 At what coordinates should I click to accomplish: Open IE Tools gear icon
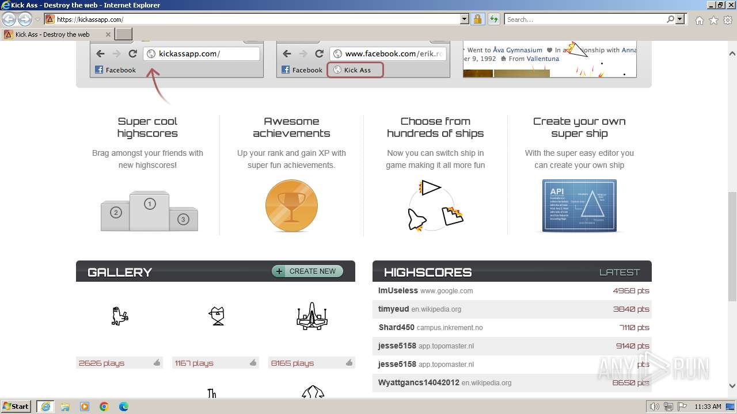point(728,20)
